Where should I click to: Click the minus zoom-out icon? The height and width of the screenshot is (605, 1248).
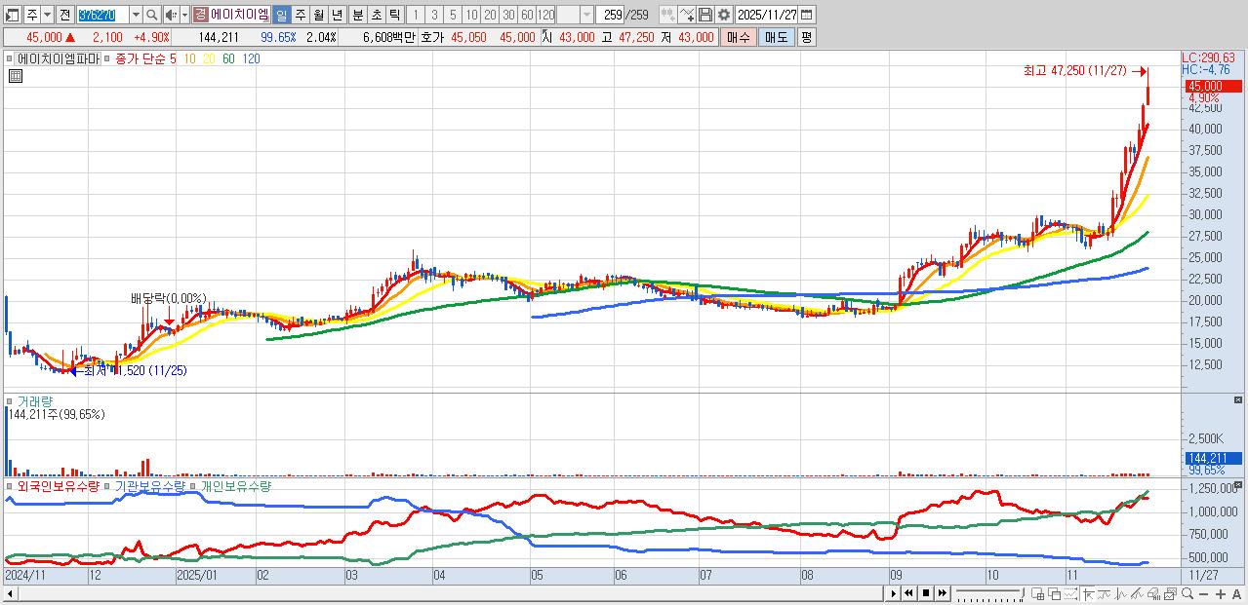(x=1204, y=594)
